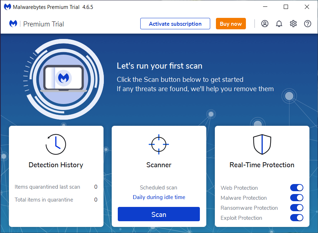318x233 pixels.
Task: Open the Detection History heading
Action: point(56,165)
